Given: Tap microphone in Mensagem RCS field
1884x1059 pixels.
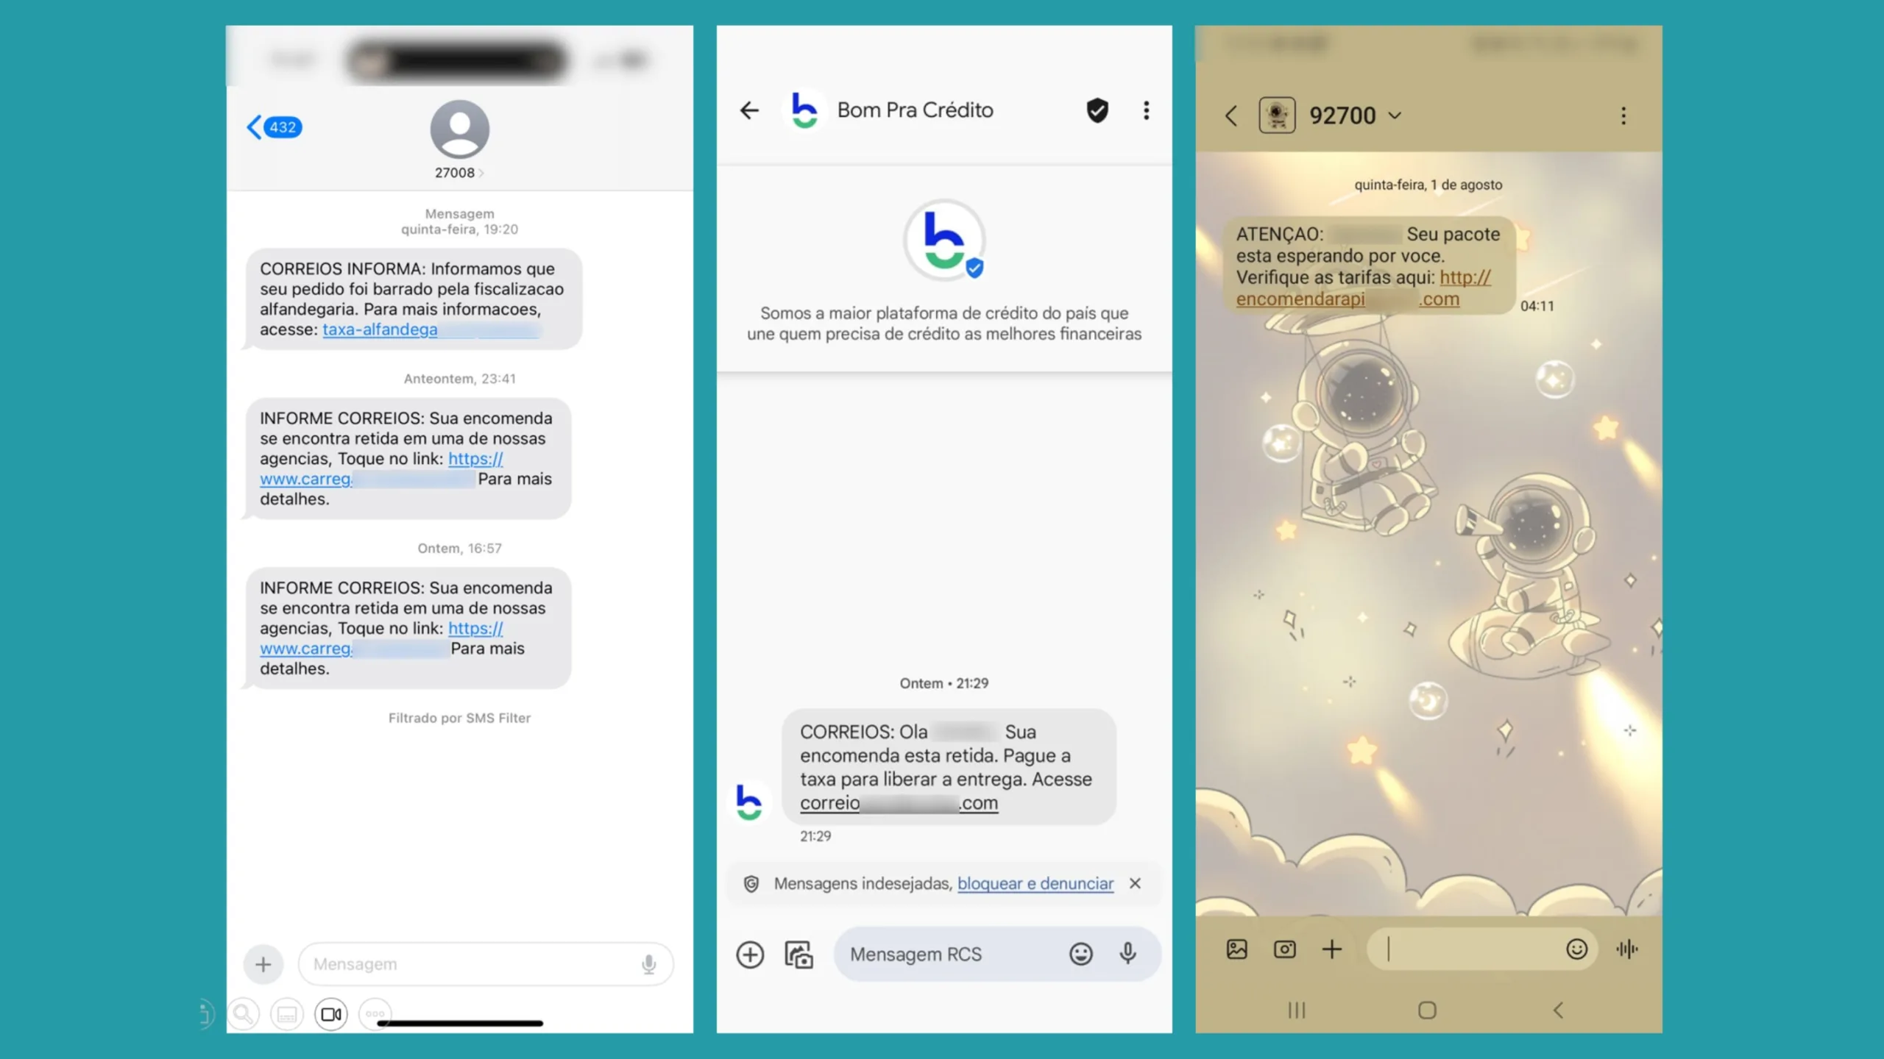Looking at the screenshot, I should pyautogui.click(x=1127, y=955).
